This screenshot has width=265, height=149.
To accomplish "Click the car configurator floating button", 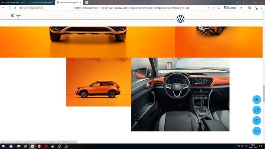I will [257, 110].
